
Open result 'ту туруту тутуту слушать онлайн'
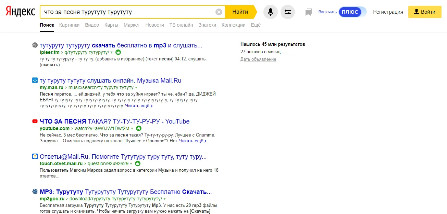110,81
